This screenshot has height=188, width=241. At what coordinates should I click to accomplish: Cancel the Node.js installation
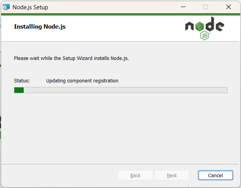pyautogui.click(x=215, y=175)
